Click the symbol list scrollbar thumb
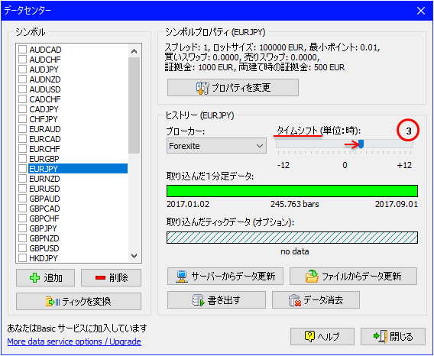Viewport: 434px width, 356px height. (134, 105)
